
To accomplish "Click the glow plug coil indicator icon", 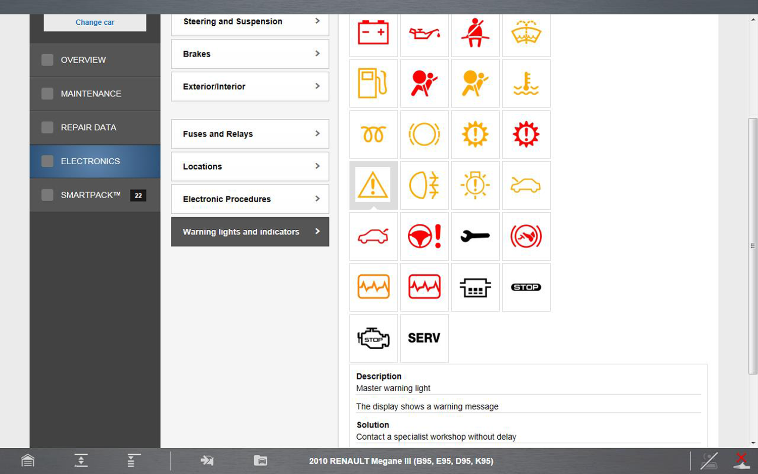I will (x=373, y=134).
